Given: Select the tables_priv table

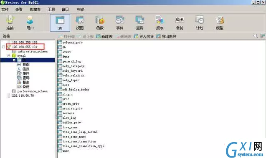Looking at the screenshot, I should pyautogui.click(x=71, y=123).
